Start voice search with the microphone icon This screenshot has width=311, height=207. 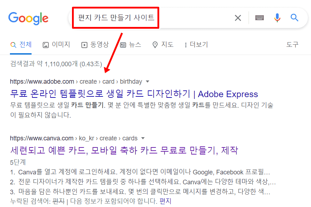pyautogui.click(x=277, y=18)
